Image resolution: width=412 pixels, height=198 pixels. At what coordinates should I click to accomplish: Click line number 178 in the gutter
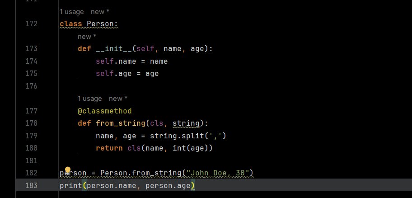31,123
